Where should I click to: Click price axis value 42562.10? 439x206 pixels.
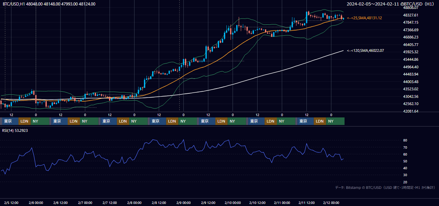point(410,104)
